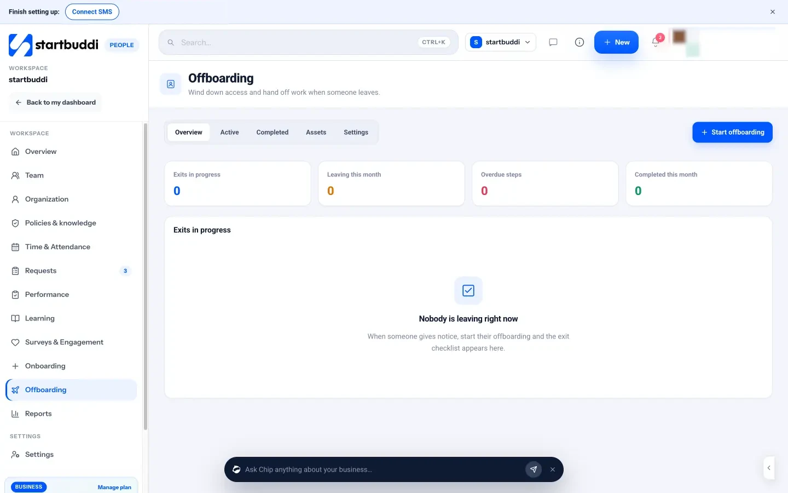Select the Overview tab
Viewport: 788px width, 493px height.
(189, 132)
